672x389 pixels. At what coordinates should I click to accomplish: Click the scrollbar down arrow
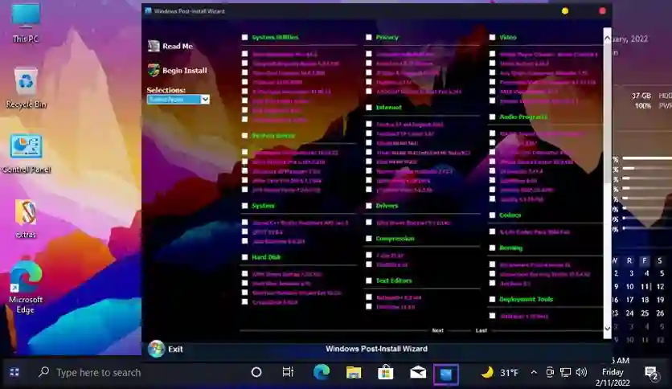tap(607, 329)
